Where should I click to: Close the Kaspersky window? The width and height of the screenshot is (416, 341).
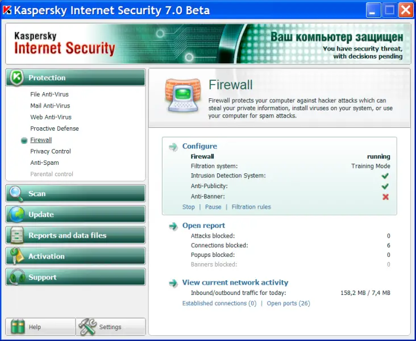pyautogui.click(x=406, y=10)
